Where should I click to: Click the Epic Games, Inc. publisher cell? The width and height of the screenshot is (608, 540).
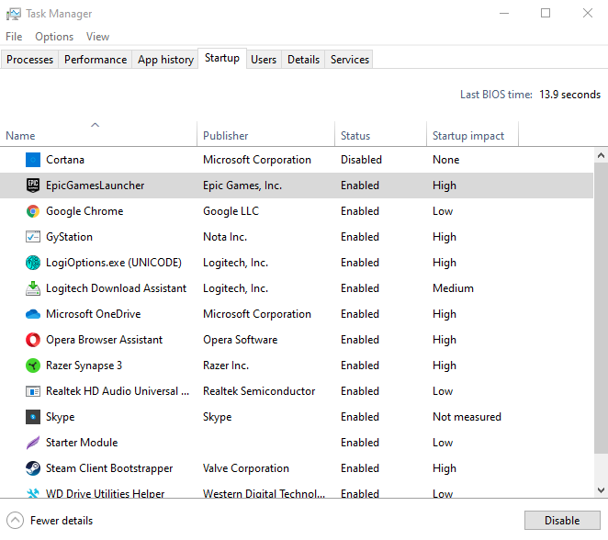[x=242, y=186]
